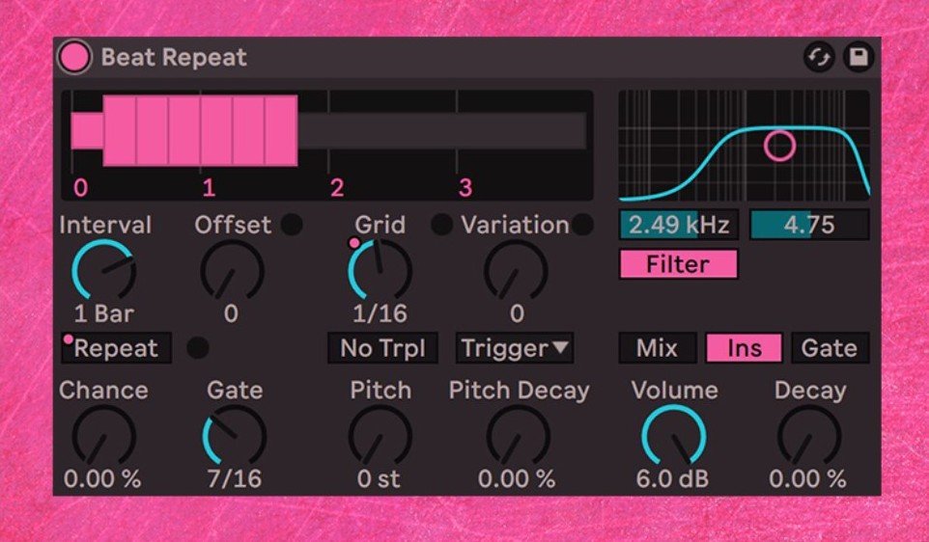The width and height of the screenshot is (929, 542).
Task: Adjust the Pitch Decay knob
Action: click(x=518, y=436)
